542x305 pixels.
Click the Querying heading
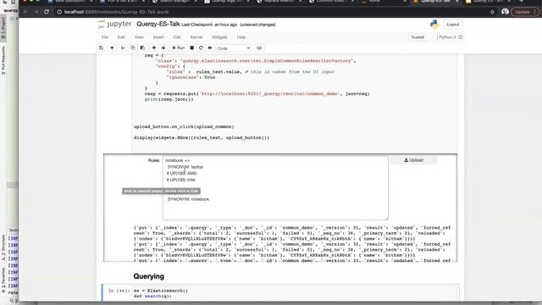click(149, 276)
